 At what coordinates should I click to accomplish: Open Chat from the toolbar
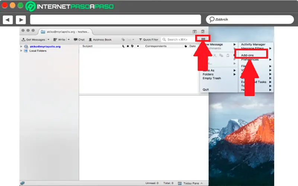pyautogui.click(x=79, y=39)
